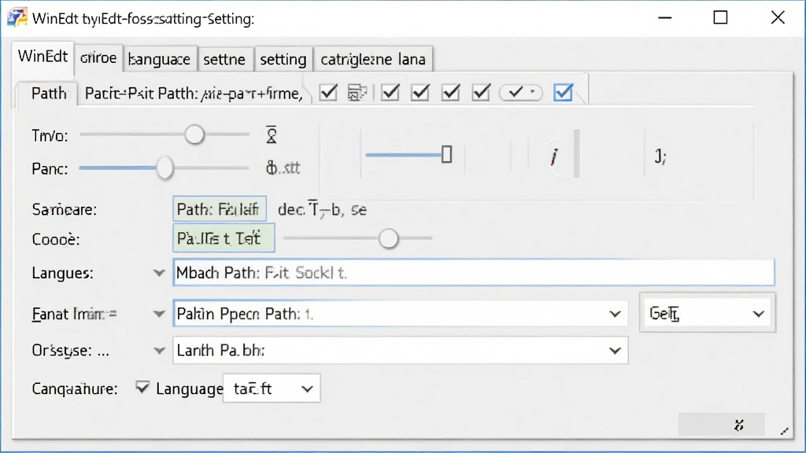Toggle the fifth black checkmark in toolbar
The image size is (806, 453).
click(481, 93)
